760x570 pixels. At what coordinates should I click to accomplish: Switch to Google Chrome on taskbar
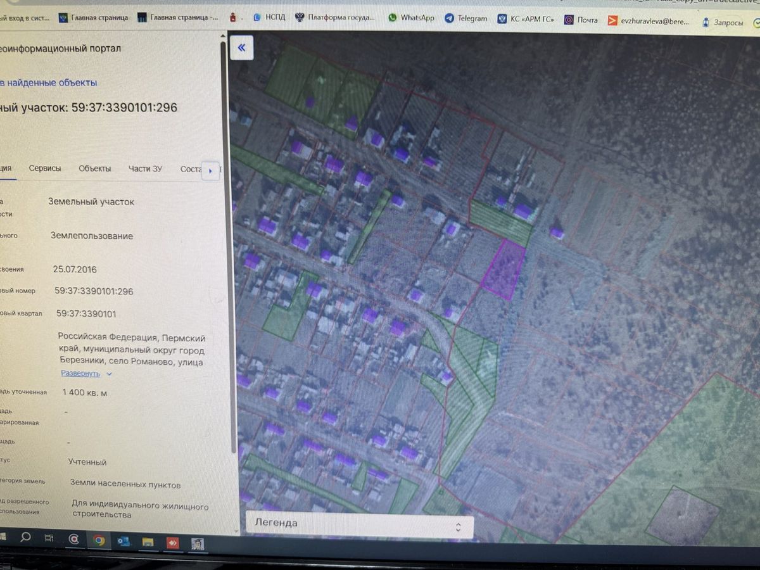(99, 540)
